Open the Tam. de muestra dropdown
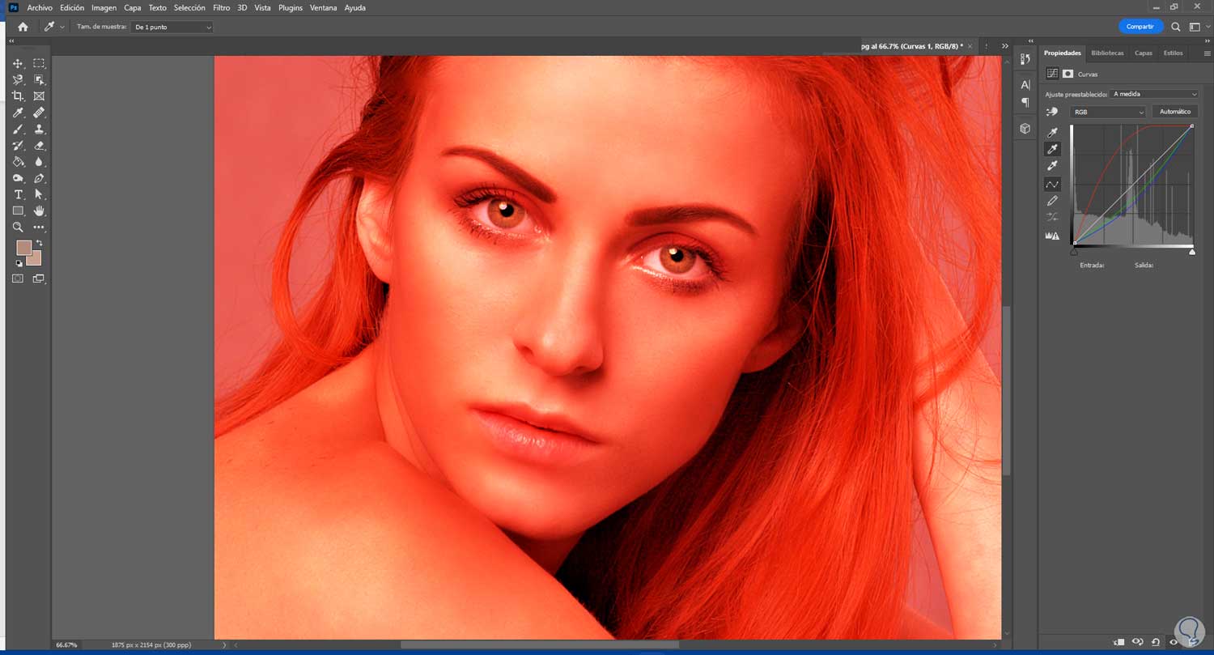 172,27
